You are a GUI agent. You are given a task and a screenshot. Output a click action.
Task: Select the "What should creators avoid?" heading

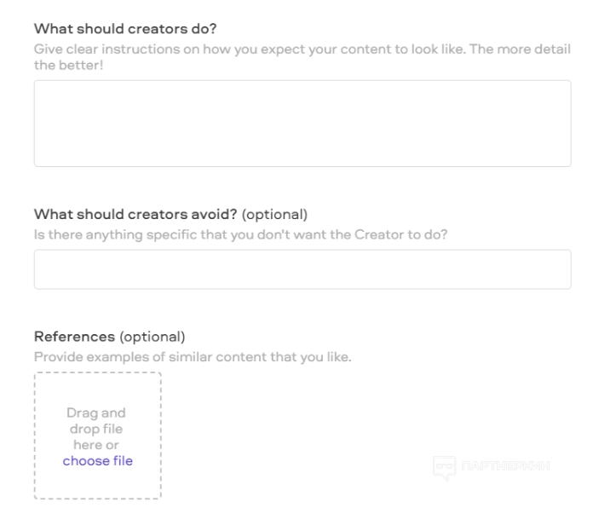point(136,213)
